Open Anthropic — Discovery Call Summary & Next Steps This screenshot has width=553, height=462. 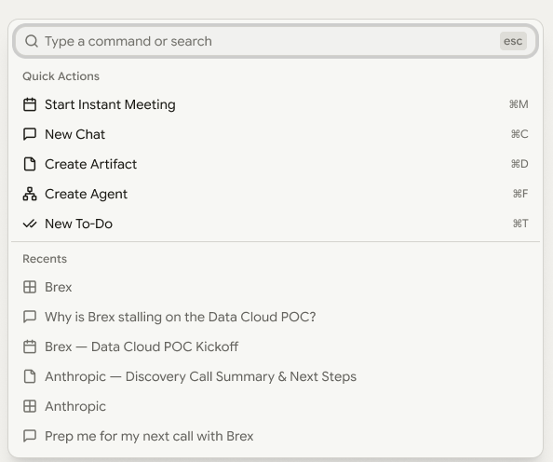tap(276, 376)
